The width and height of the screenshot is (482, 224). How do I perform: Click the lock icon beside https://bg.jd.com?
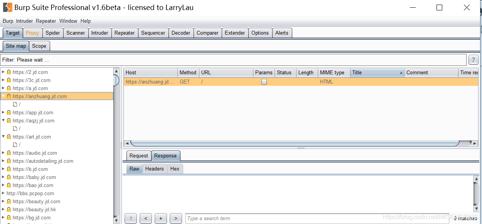click(x=9, y=217)
